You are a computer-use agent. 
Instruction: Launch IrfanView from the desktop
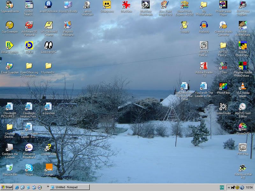tap(126, 5)
